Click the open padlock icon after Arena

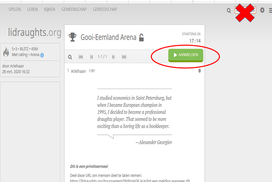click(x=141, y=37)
